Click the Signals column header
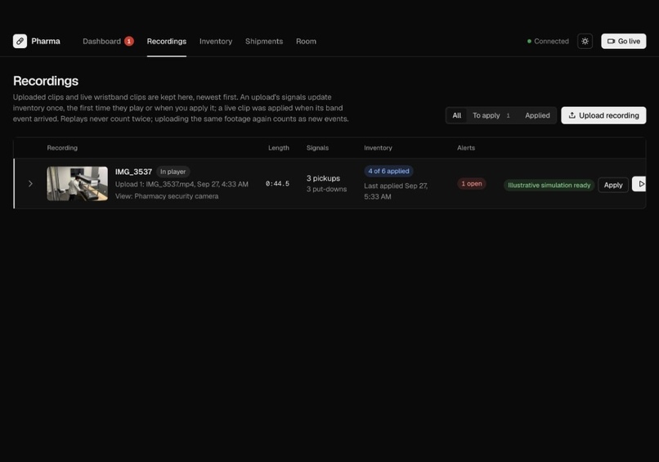659x462 pixels. tap(317, 148)
